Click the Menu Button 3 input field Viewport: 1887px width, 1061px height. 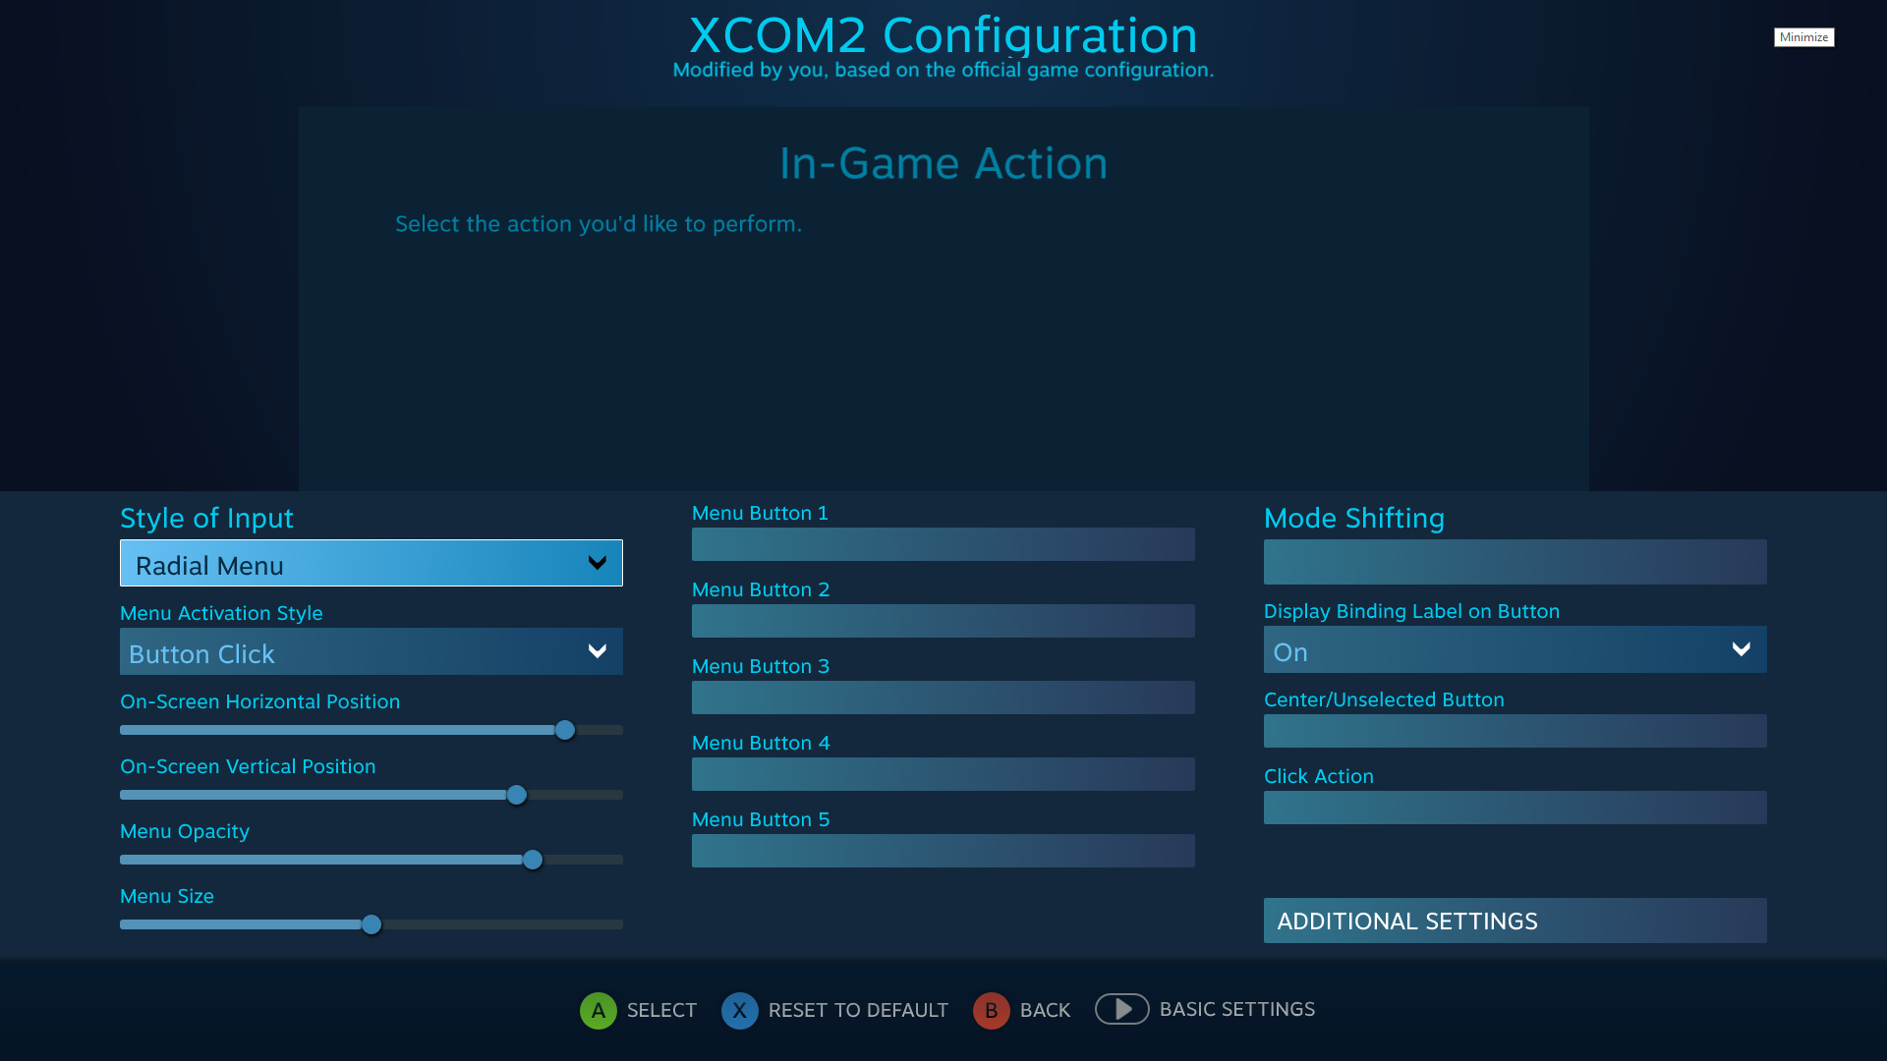[x=943, y=697]
